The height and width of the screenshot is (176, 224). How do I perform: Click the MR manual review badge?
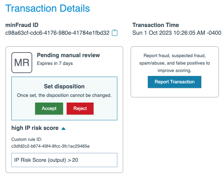tap(22, 62)
